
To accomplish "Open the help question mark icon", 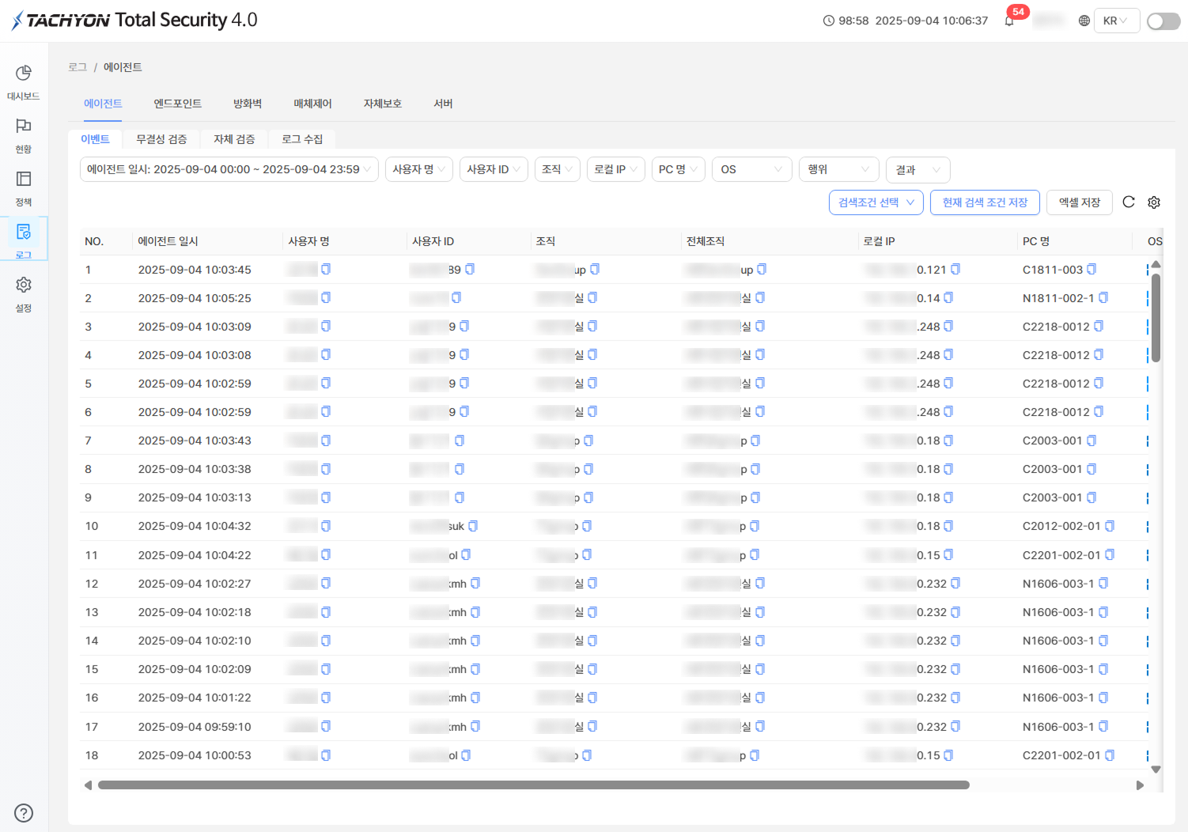I will 24,813.
